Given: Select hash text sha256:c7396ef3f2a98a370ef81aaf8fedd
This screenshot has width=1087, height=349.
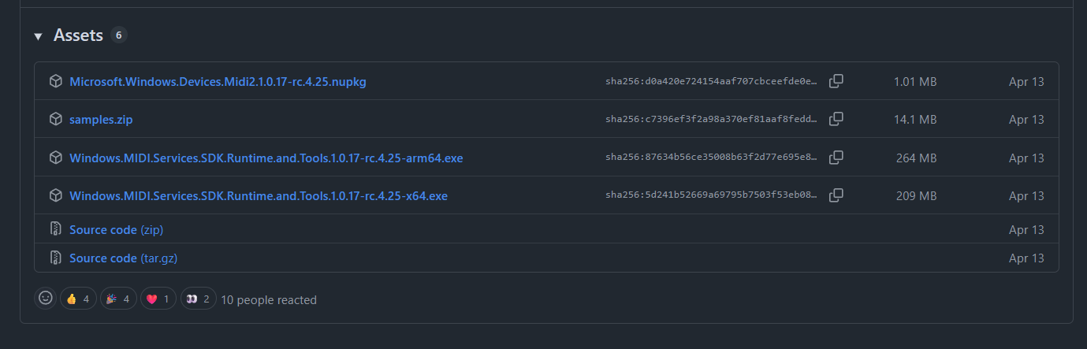Looking at the screenshot, I should [712, 119].
